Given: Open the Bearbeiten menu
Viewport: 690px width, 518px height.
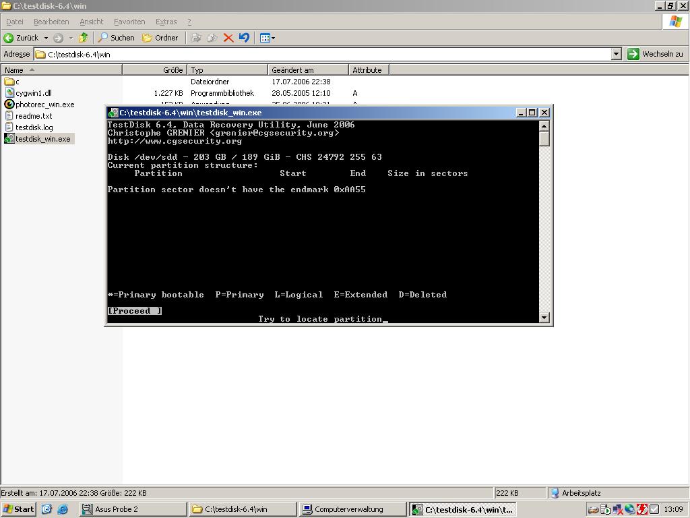Looking at the screenshot, I should pos(51,22).
